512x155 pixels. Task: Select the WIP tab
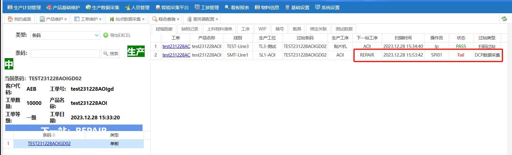262,29
